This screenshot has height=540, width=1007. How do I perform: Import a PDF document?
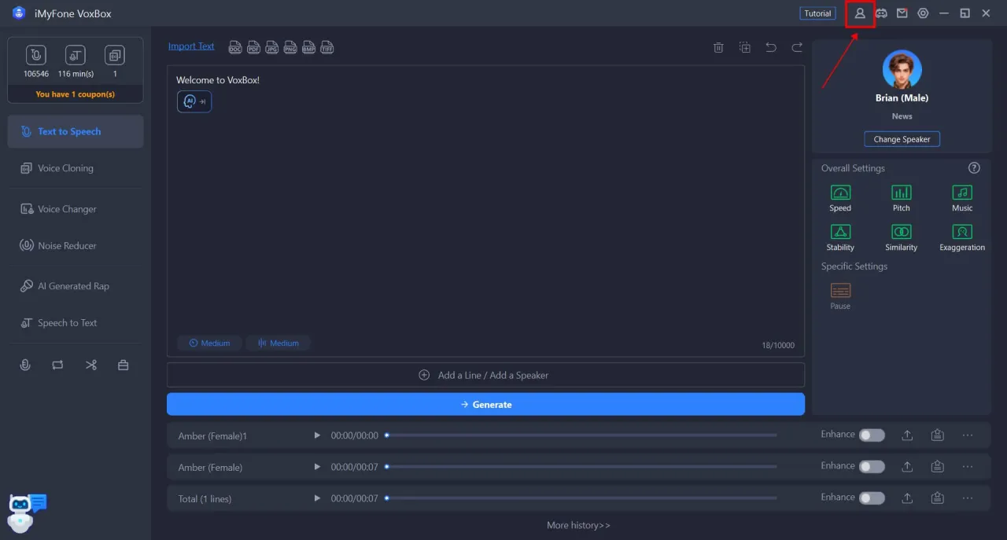pos(253,47)
